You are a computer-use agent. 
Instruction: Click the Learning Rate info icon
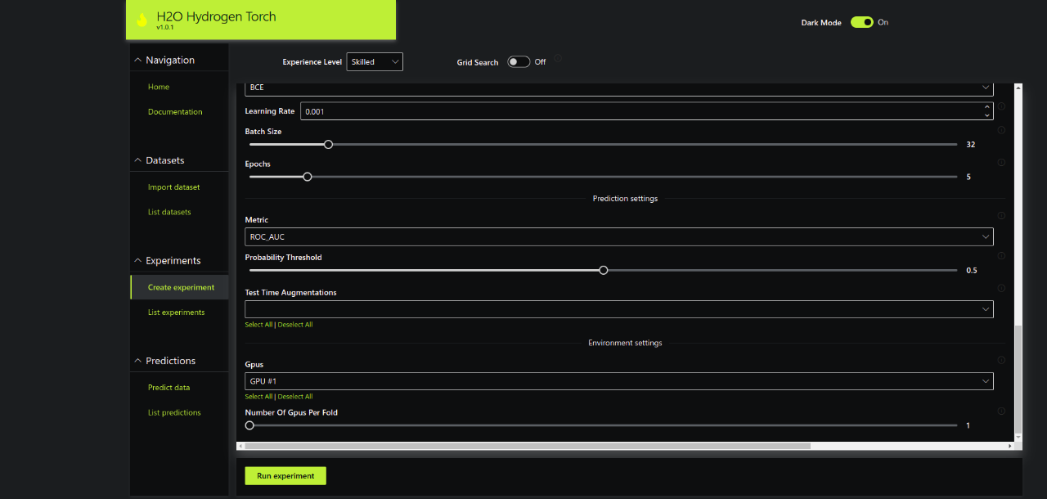[x=1001, y=106]
